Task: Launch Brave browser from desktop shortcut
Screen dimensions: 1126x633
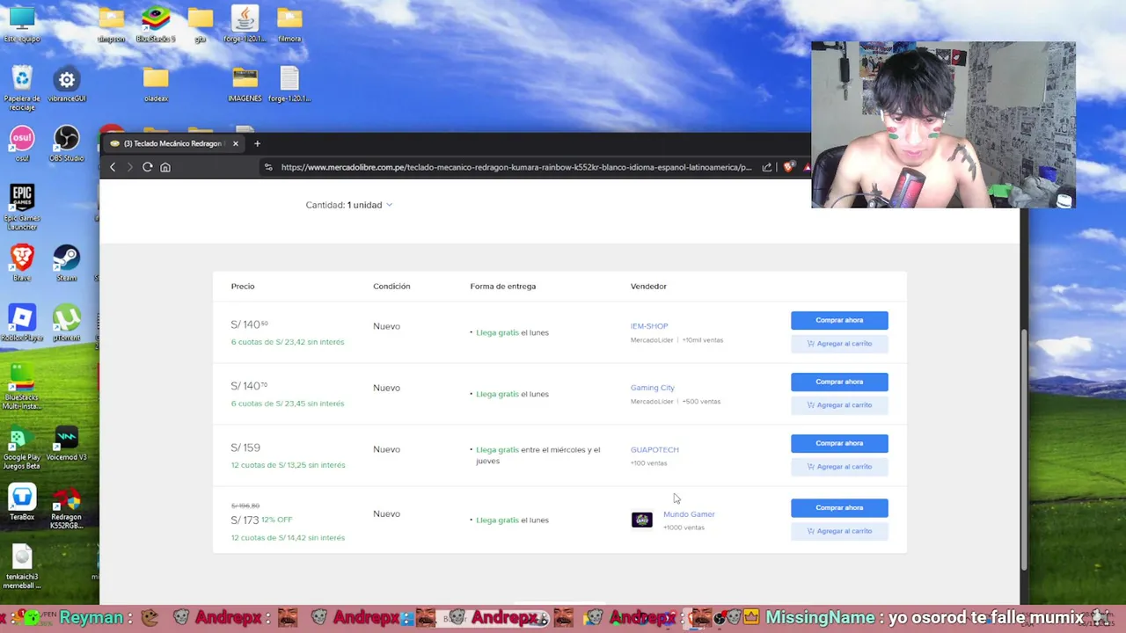Action: coord(22,262)
